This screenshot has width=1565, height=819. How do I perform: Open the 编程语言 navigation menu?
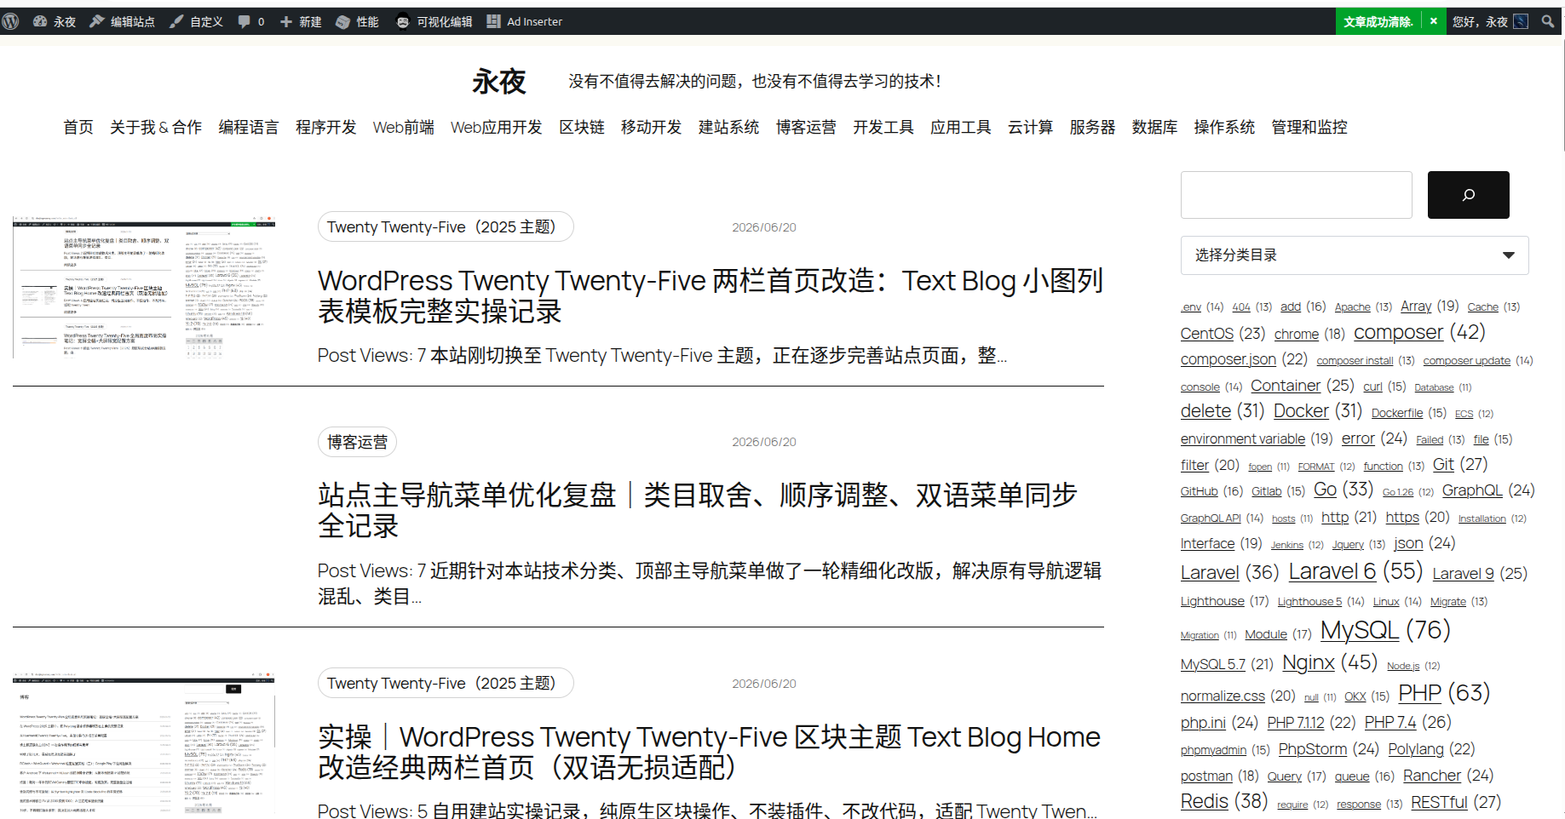pyautogui.click(x=249, y=128)
